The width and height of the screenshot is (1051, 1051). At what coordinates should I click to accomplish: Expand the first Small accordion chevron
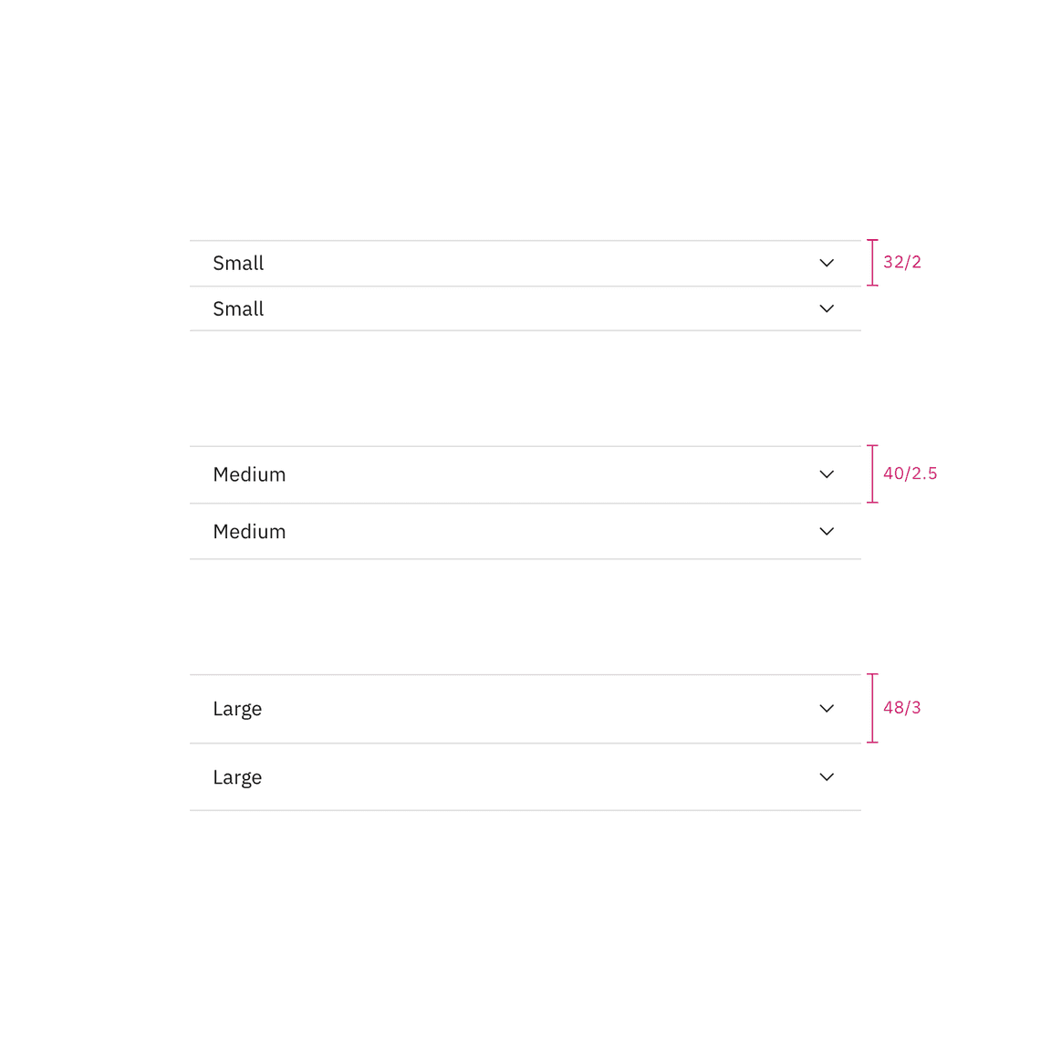[827, 264]
